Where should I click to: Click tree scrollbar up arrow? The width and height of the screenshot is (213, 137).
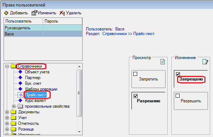[x=79, y=67]
